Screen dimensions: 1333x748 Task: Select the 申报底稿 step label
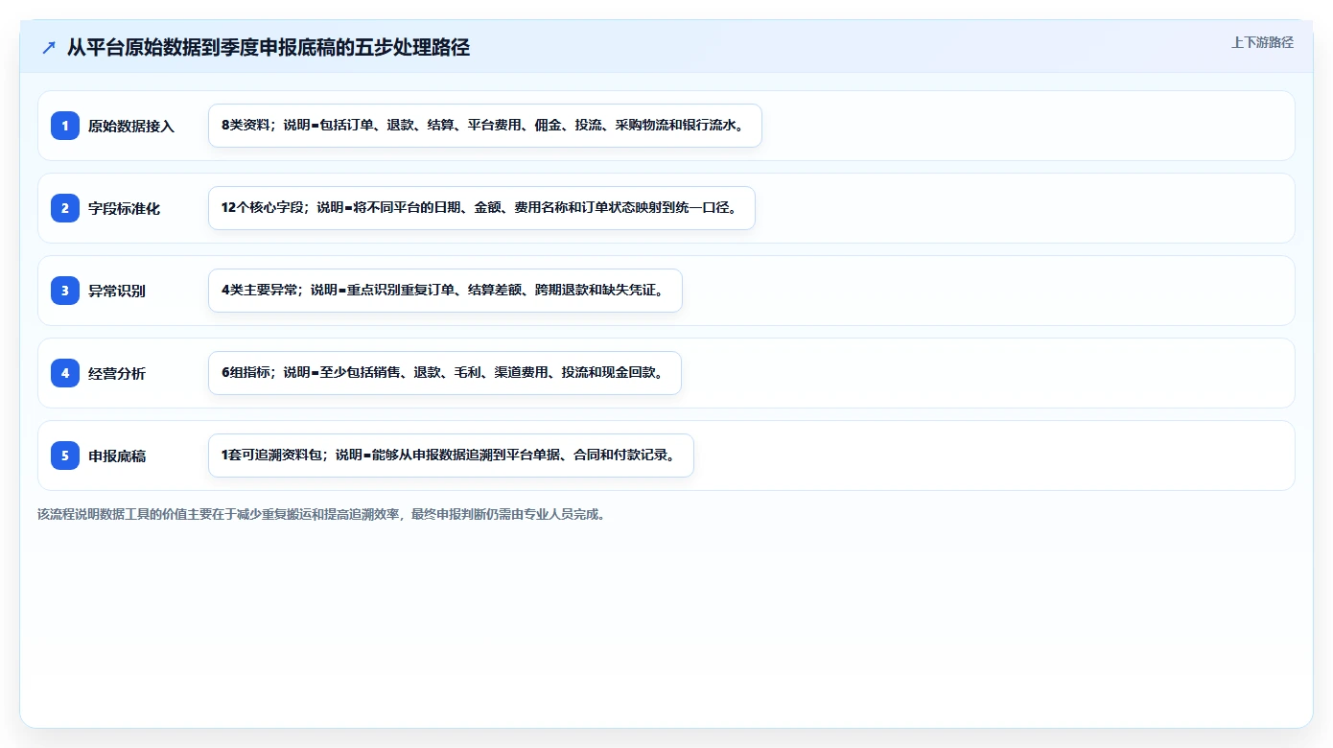tap(117, 456)
